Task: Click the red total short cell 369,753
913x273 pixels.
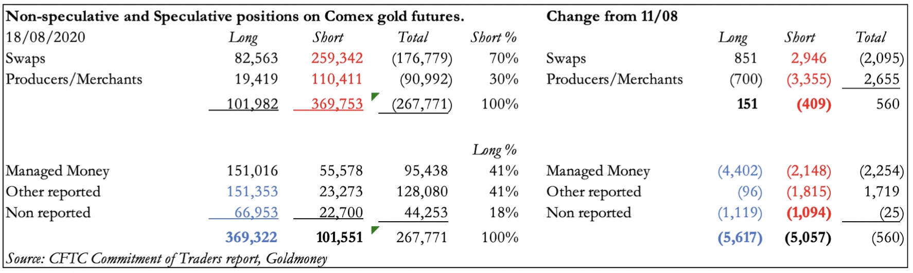Action: point(337,104)
